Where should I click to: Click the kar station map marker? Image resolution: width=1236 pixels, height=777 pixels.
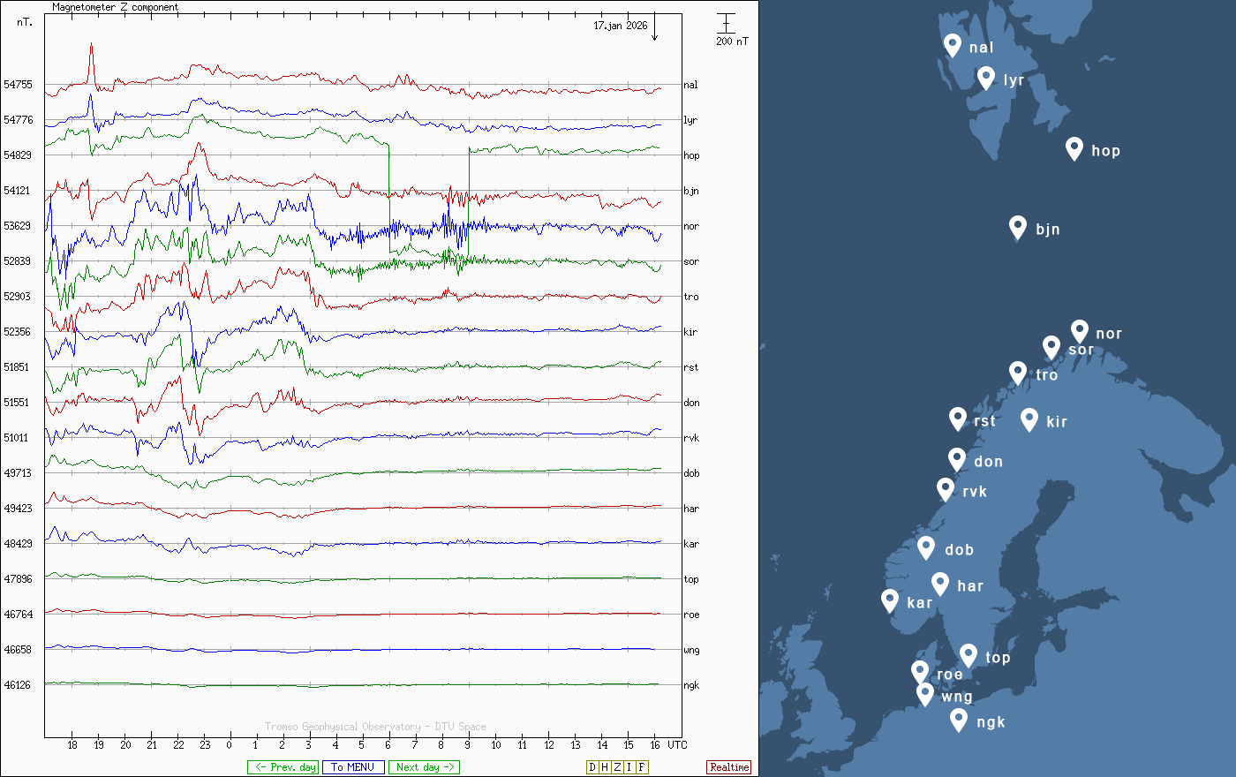[890, 600]
